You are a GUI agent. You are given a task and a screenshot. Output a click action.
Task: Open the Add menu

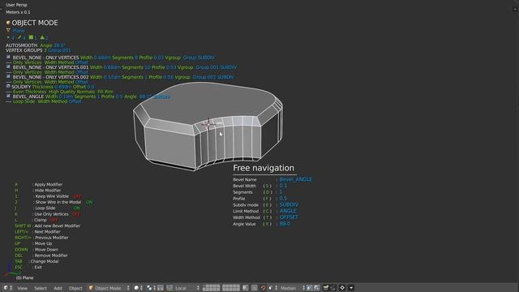pyautogui.click(x=58, y=289)
